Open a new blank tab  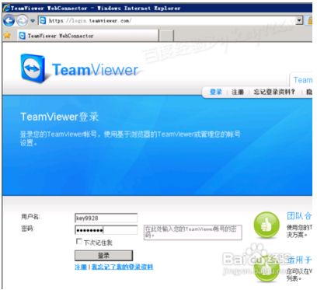[166, 36]
